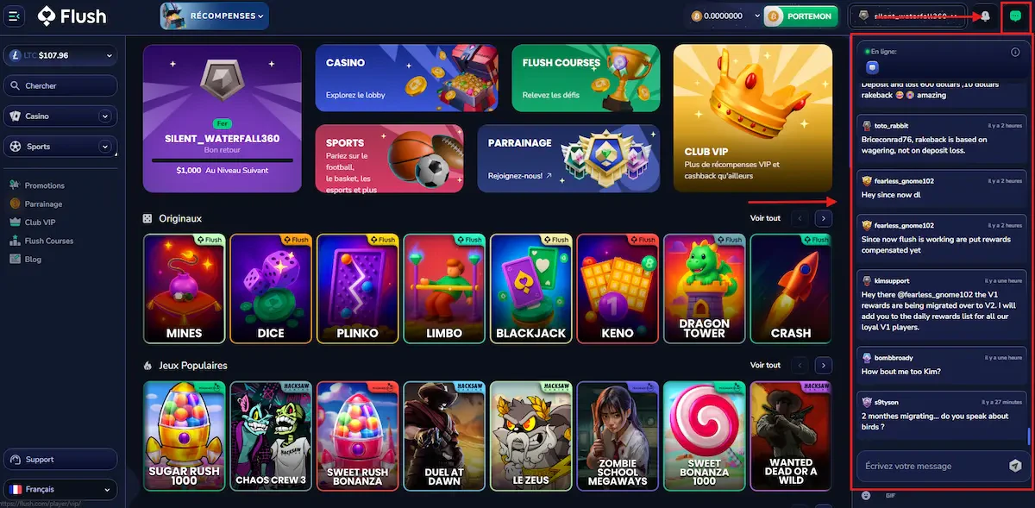Click Voir tout beside Originaux

pyautogui.click(x=765, y=218)
